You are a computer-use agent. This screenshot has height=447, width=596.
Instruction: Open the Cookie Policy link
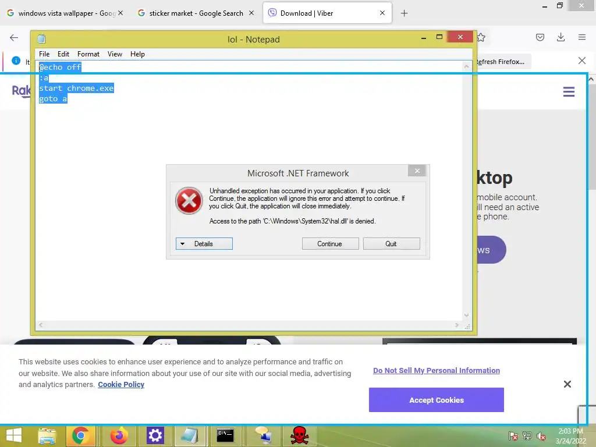point(121,385)
